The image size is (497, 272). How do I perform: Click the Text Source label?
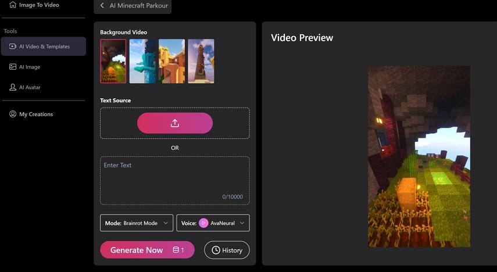click(x=115, y=101)
